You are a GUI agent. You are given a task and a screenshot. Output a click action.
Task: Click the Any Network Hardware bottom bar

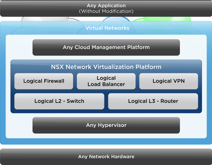tap(106, 157)
